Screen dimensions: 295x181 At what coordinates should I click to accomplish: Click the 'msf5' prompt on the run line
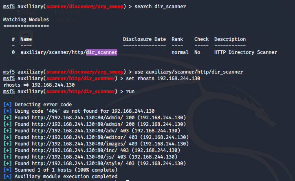point(9,92)
